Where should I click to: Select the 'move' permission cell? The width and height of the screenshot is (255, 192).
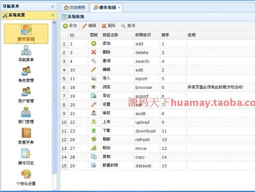click(147, 148)
